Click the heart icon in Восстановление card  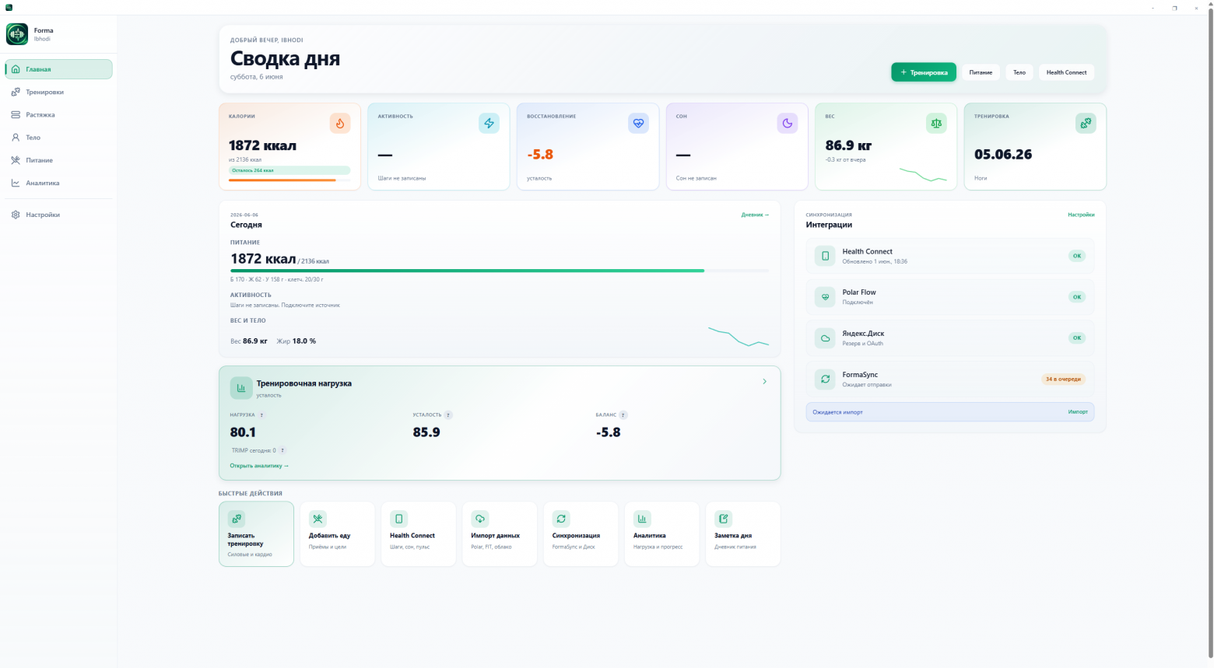(638, 123)
